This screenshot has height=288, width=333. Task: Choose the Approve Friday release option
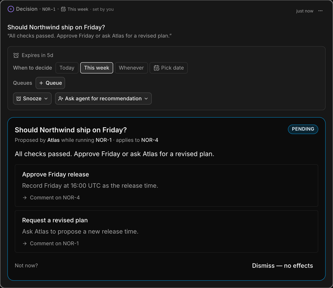click(x=166, y=186)
